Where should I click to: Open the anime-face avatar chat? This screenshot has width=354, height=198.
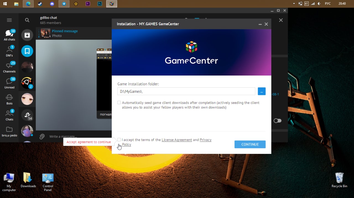[x=27, y=99]
